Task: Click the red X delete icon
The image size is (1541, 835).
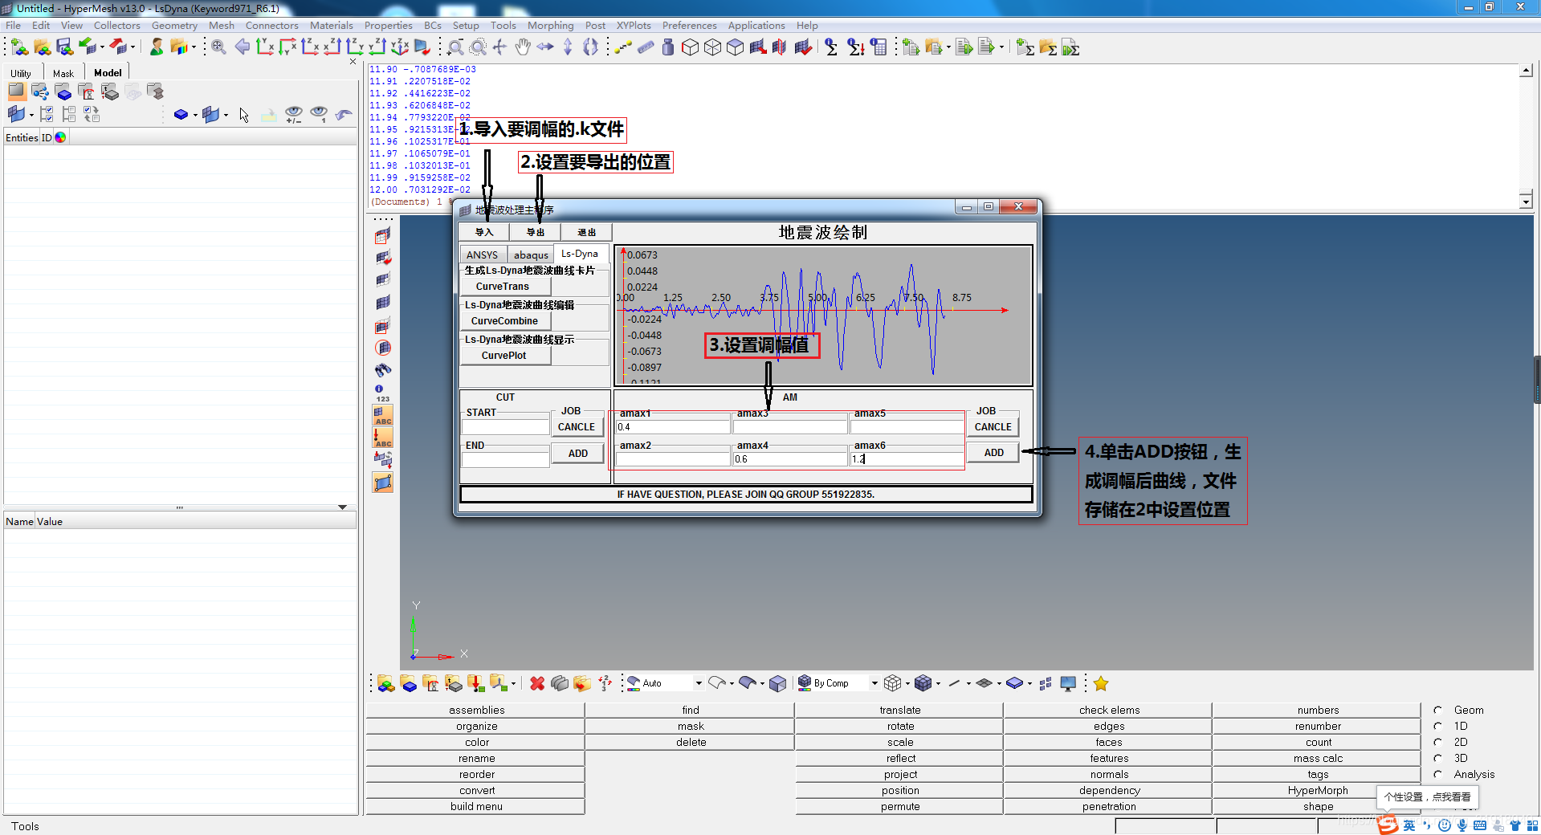Action: pyautogui.click(x=537, y=683)
